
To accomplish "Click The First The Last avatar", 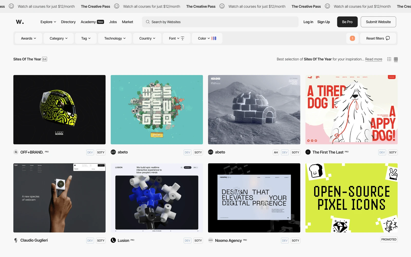I will click(308, 152).
